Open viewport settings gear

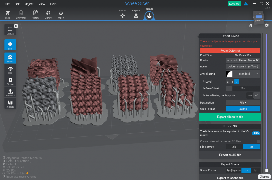[267, 25]
